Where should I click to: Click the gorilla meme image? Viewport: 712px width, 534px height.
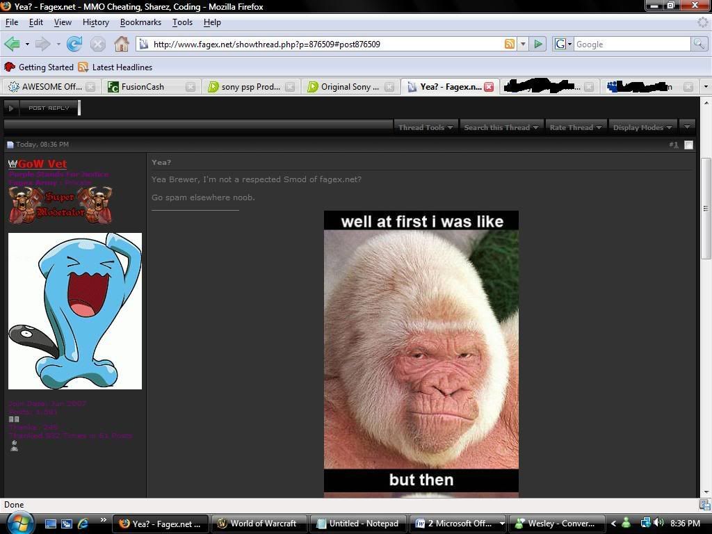pos(421,354)
